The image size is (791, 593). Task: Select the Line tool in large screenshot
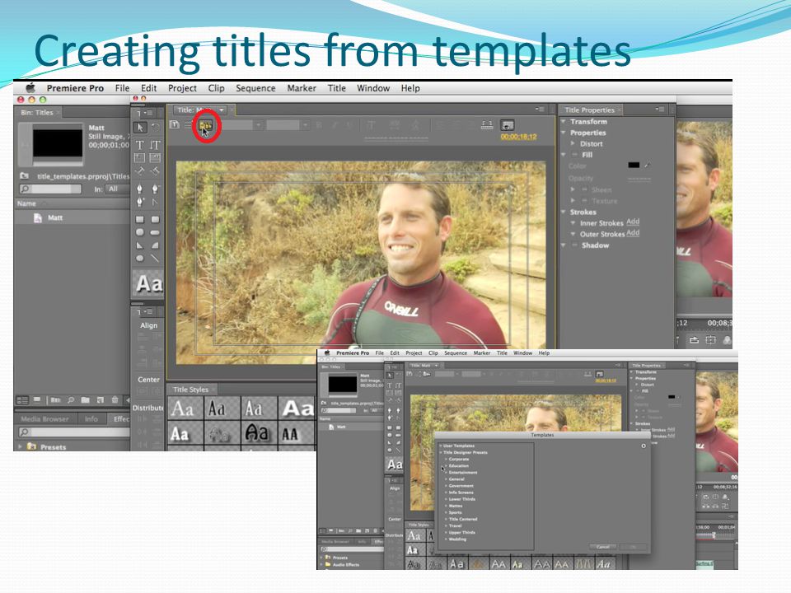coord(156,258)
